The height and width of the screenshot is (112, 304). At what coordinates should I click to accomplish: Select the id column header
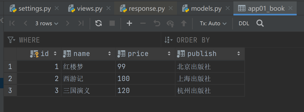pos(39,54)
